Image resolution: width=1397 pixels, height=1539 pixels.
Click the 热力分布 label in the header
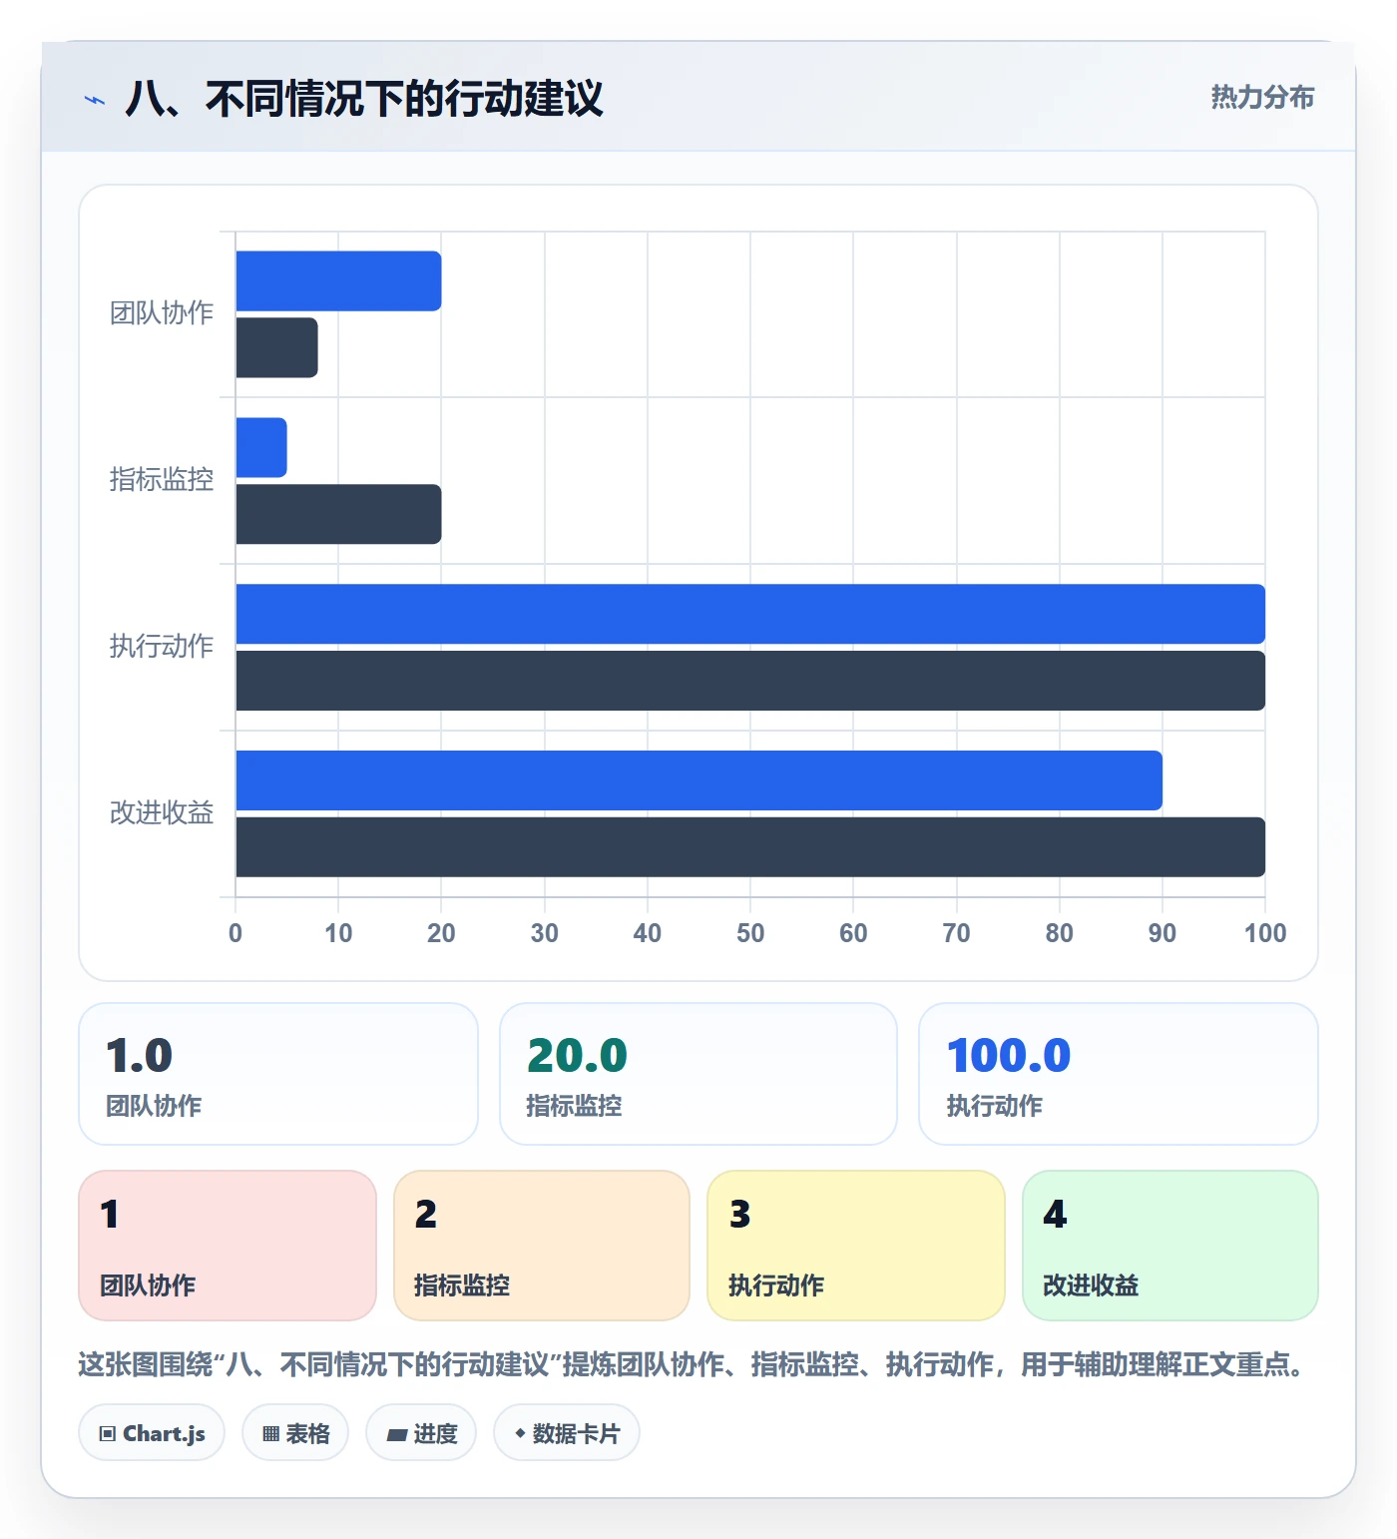(x=1262, y=97)
